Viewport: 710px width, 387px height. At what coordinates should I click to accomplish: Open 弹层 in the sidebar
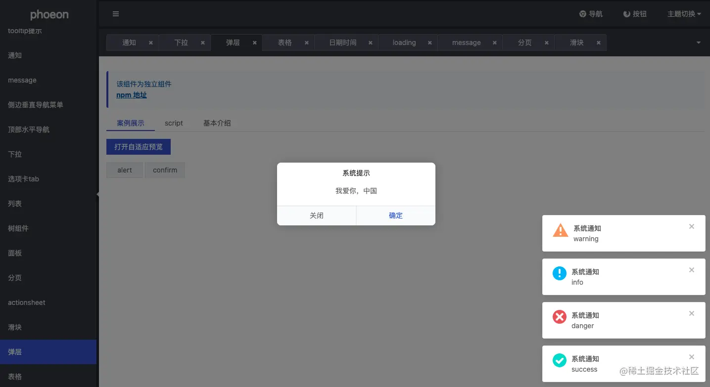click(x=48, y=352)
